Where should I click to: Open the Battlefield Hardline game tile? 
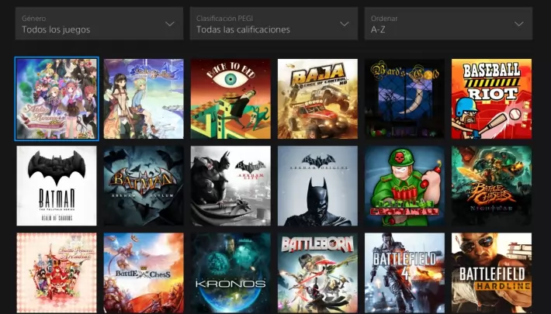(x=491, y=273)
